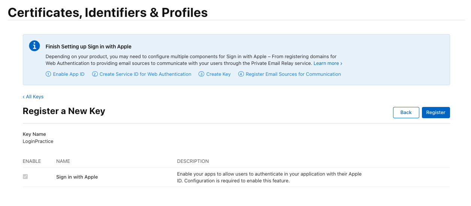This screenshot has width=471, height=206.
Task: Click the DESCRIPTION column header
Action: click(193, 161)
